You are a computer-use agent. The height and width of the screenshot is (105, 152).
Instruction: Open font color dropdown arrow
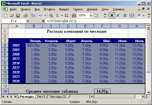pyautogui.click(x=144, y=16)
